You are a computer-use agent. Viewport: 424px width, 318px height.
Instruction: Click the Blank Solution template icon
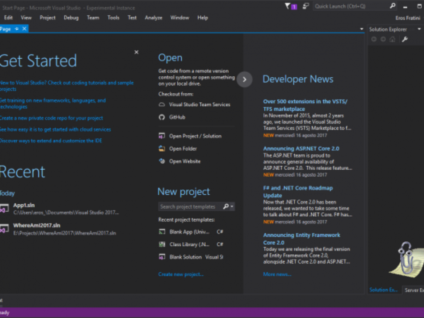pyautogui.click(x=162, y=257)
